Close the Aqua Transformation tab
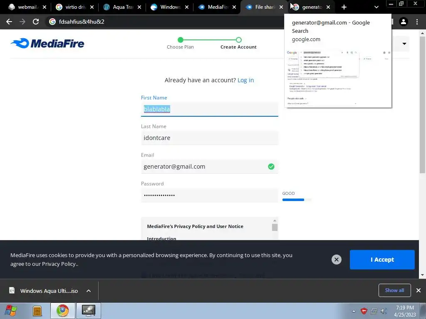Screen dimensions: 426x319 tap(139, 7)
